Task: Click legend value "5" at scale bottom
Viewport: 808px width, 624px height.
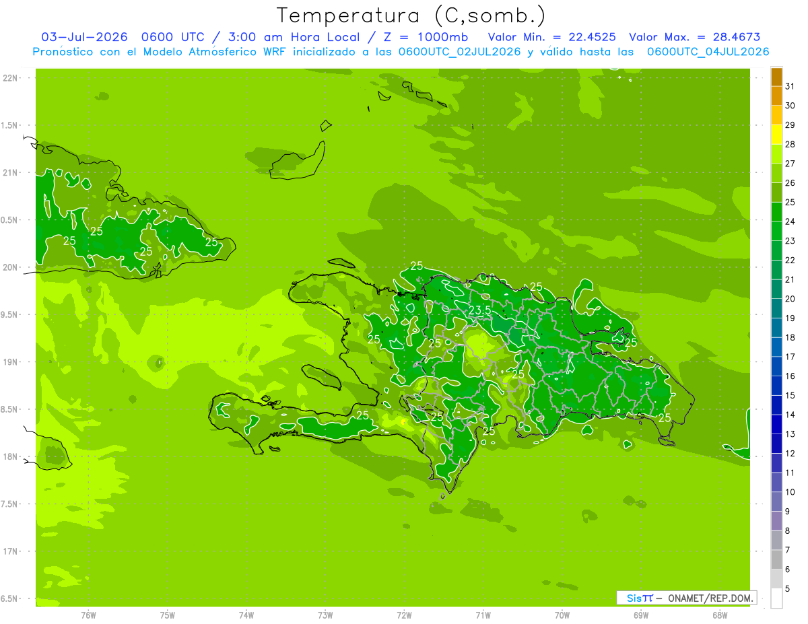Action: pyautogui.click(x=788, y=589)
